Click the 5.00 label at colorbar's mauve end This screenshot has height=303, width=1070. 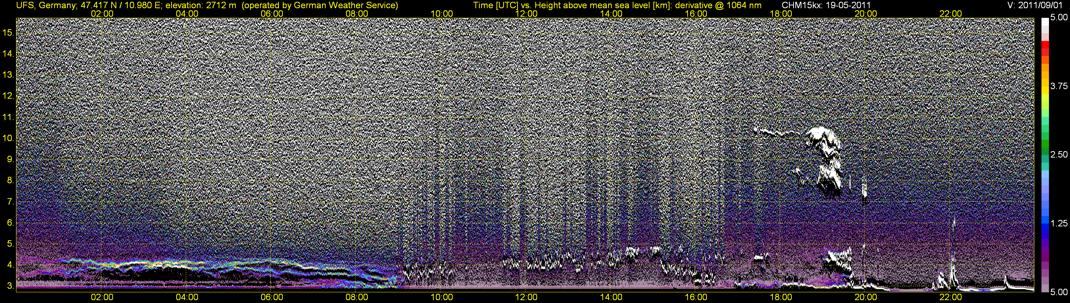[x=1059, y=292]
